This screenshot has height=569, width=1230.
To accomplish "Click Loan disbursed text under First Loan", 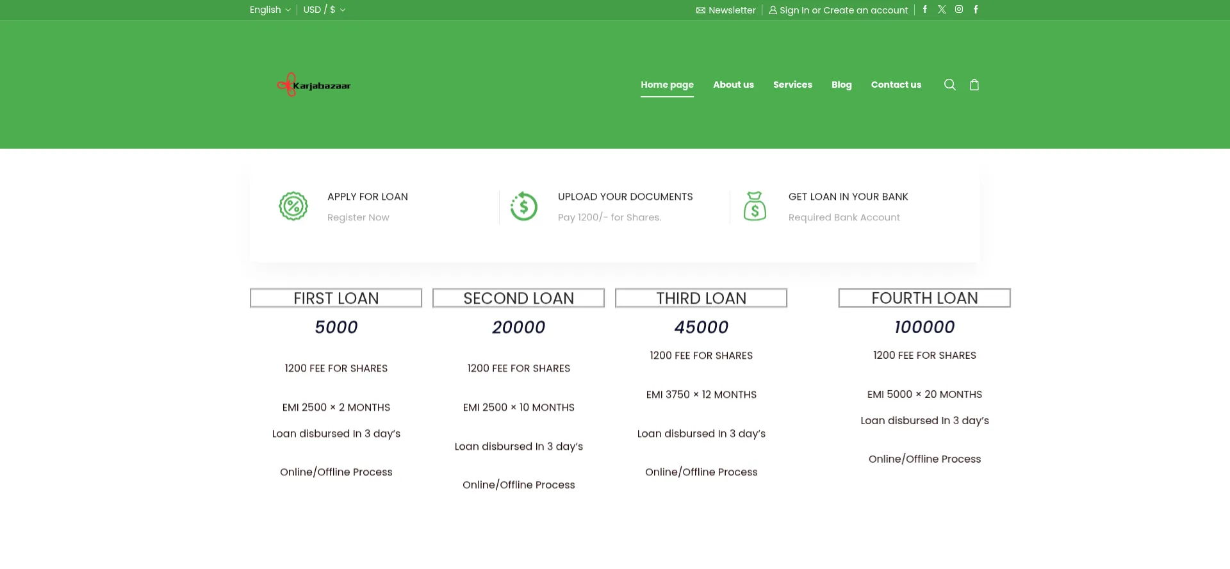I will pyautogui.click(x=336, y=434).
